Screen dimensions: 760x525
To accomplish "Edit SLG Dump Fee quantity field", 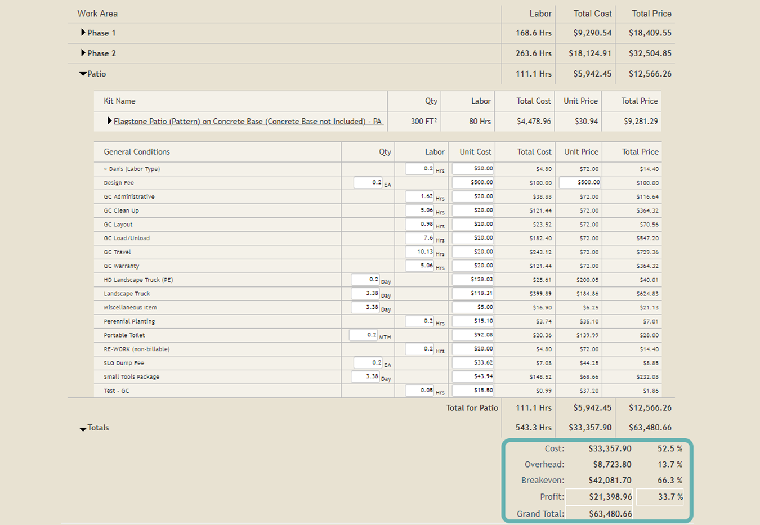I will [x=368, y=362].
